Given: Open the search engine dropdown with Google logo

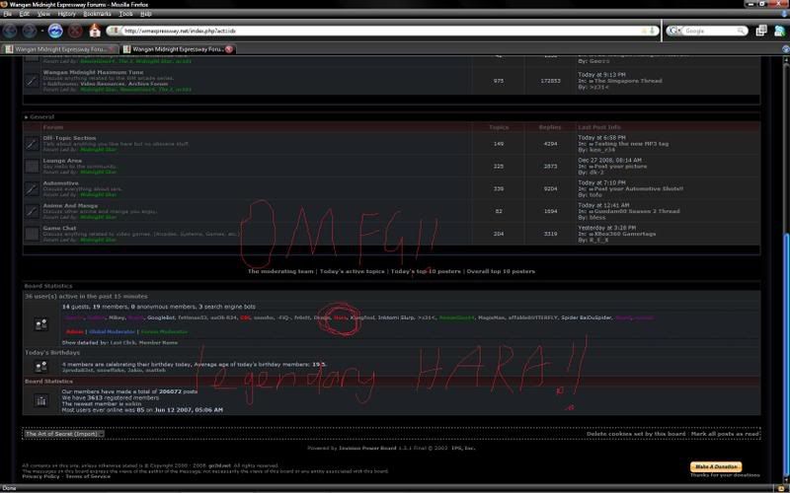Looking at the screenshot, I should pyautogui.click(x=674, y=31).
